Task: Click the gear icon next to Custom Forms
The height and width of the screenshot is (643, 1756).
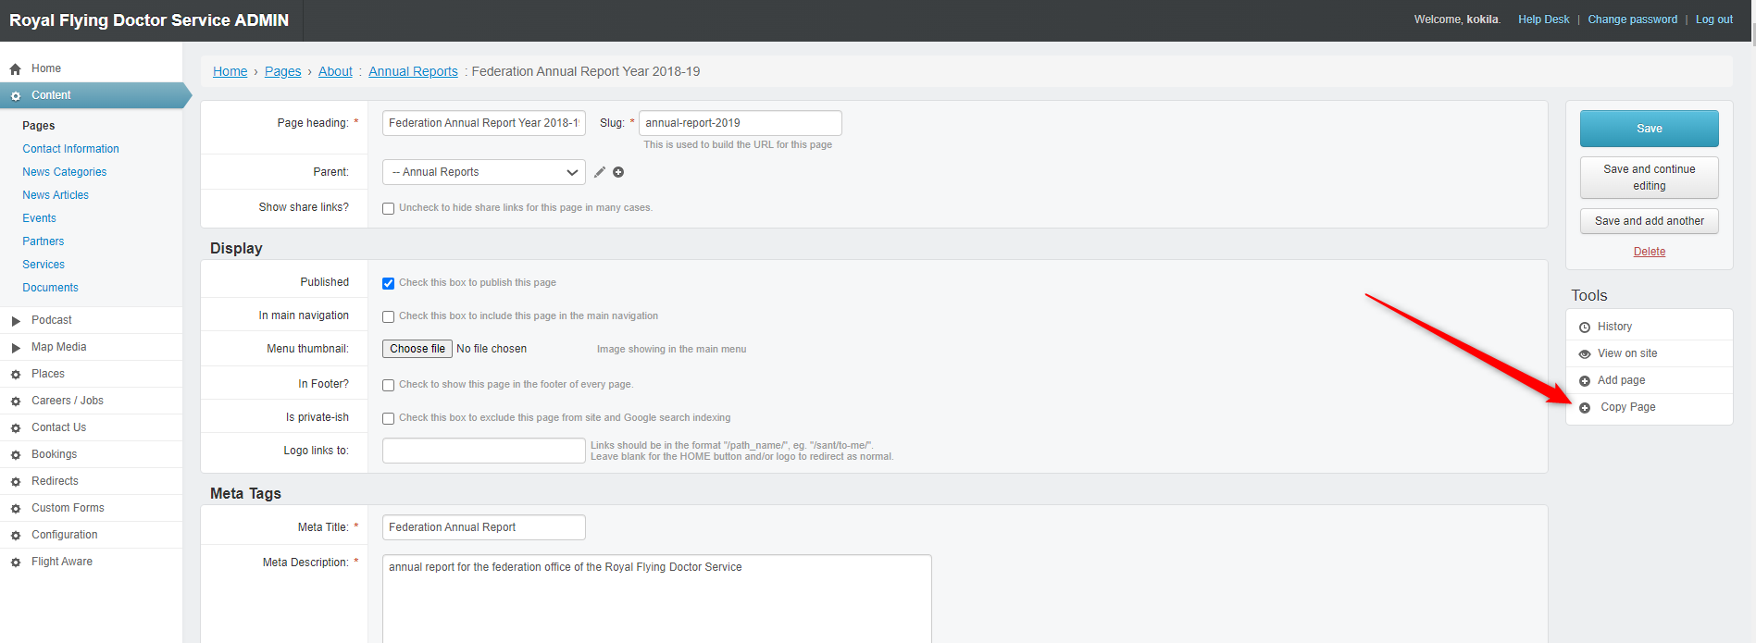Action: [x=15, y=509]
